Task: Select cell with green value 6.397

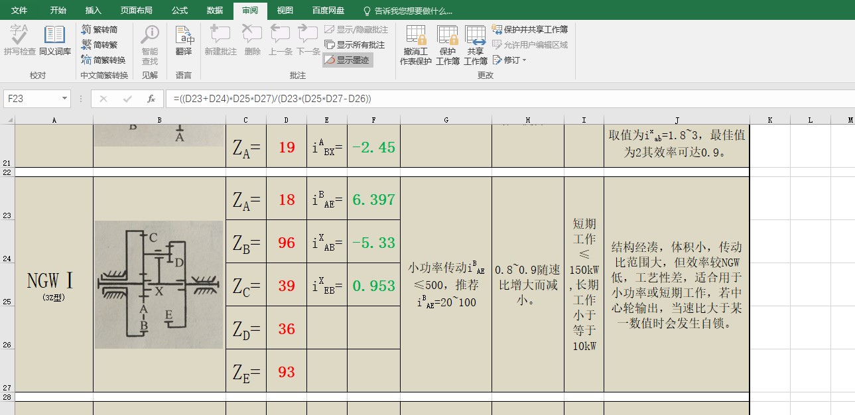Action: pyautogui.click(x=374, y=199)
